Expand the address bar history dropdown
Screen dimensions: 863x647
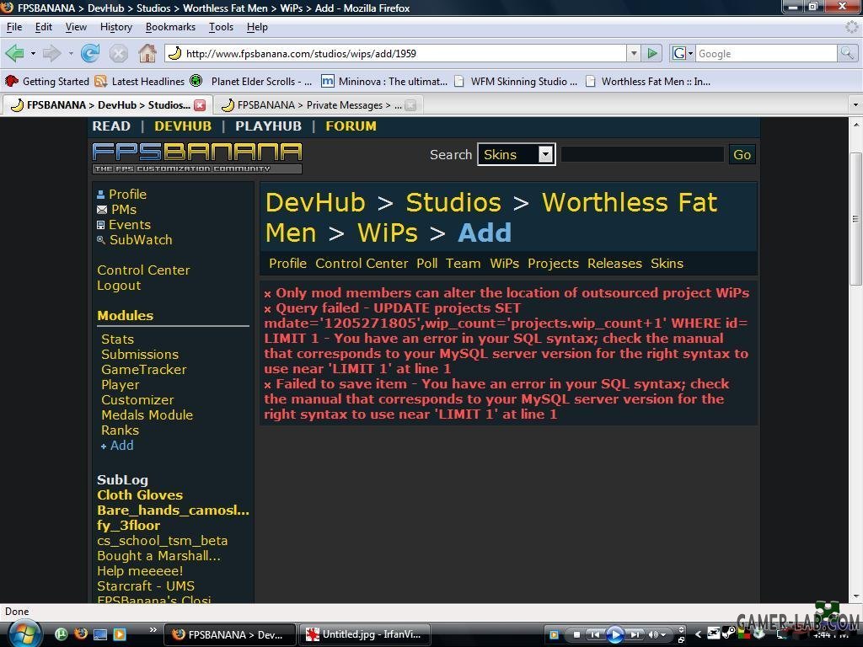click(634, 53)
